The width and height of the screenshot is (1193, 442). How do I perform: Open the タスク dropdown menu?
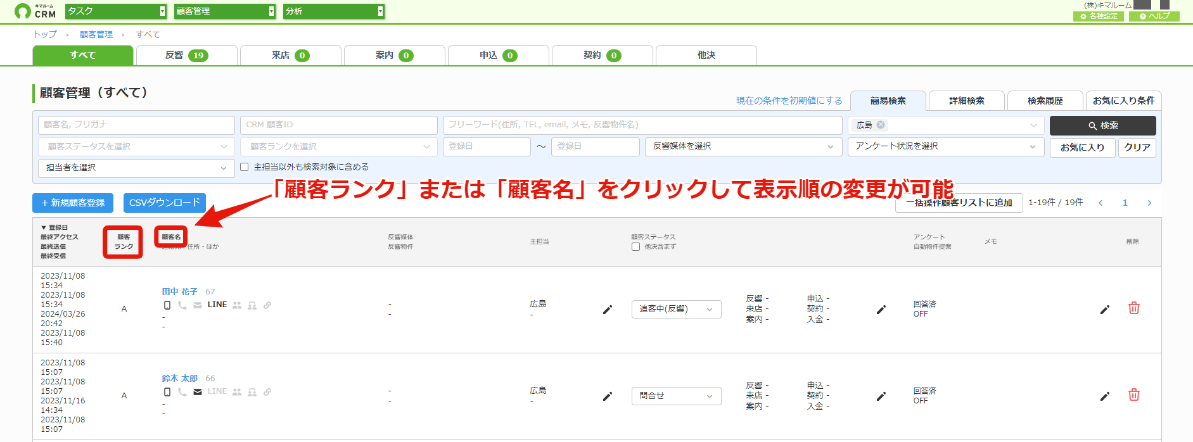116,11
